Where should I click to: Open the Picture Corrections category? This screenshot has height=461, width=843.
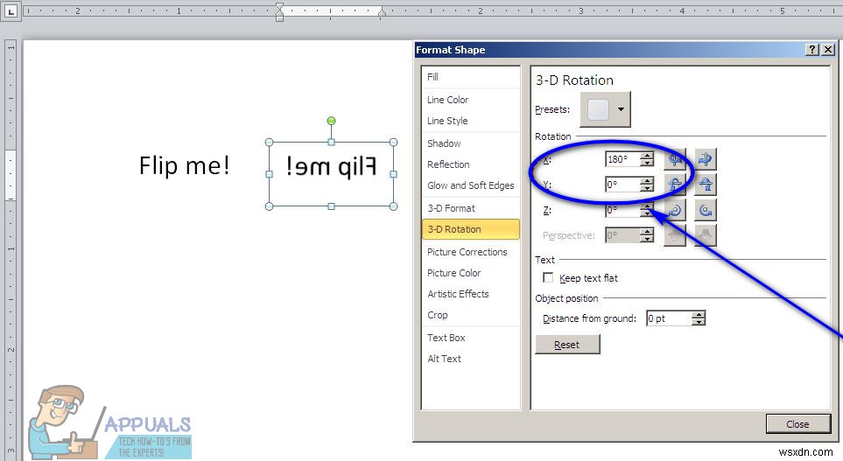471,252
